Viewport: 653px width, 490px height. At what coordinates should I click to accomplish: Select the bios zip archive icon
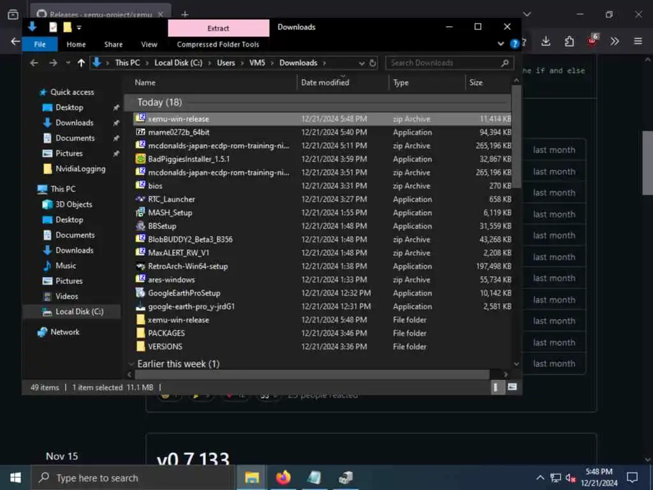140,186
